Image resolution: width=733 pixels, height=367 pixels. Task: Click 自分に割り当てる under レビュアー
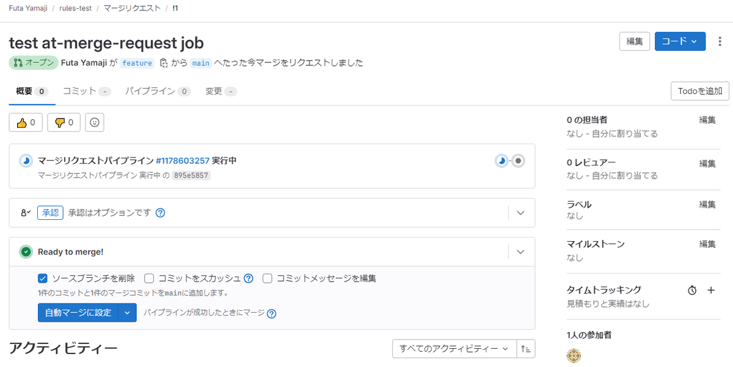click(x=624, y=176)
